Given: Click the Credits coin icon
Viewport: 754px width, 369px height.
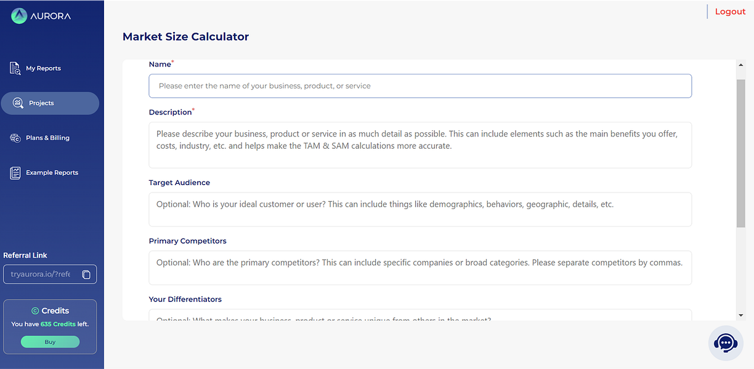Looking at the screenshot, I should 35,311.
